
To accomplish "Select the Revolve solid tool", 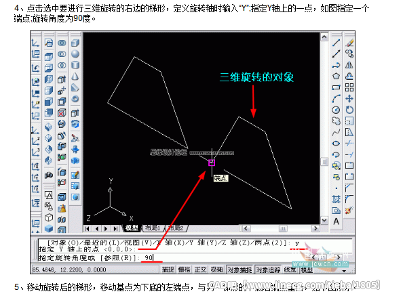I will click(75, 124).
